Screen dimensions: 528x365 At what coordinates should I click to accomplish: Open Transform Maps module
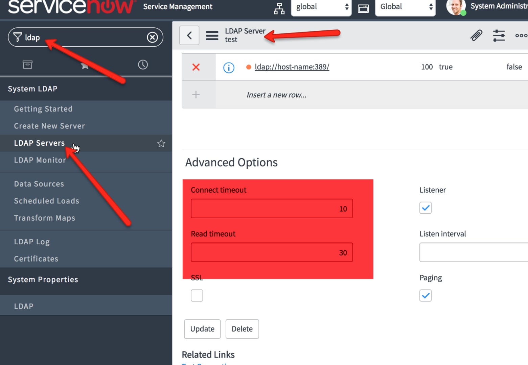click(45, 218)
